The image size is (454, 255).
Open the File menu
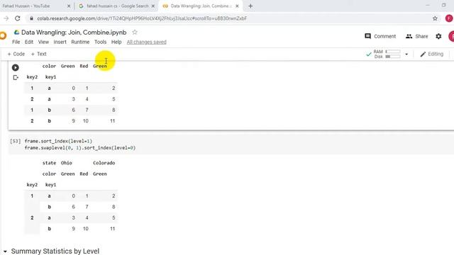16,42
